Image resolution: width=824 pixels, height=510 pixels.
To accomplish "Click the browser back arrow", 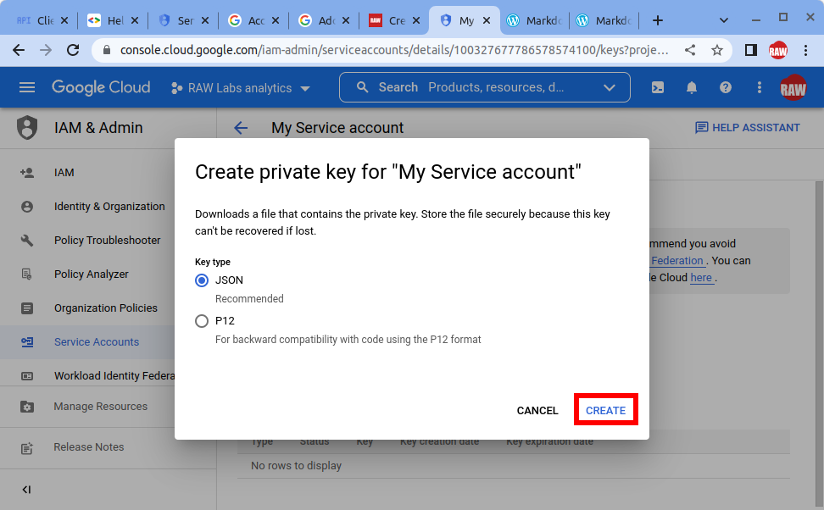I will tap(19, 50).
